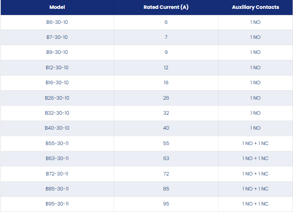Click rated current value 6

click(166, 22)
